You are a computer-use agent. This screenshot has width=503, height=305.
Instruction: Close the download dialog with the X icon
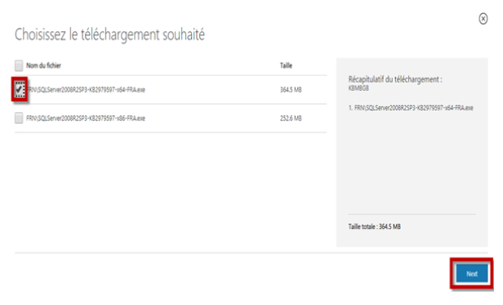click(x=483, y=19)
